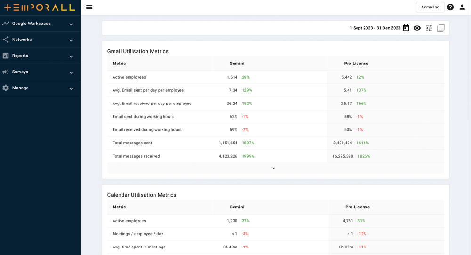
Task: Click Pro License column header in Gmail table
Action: point(356,64)
